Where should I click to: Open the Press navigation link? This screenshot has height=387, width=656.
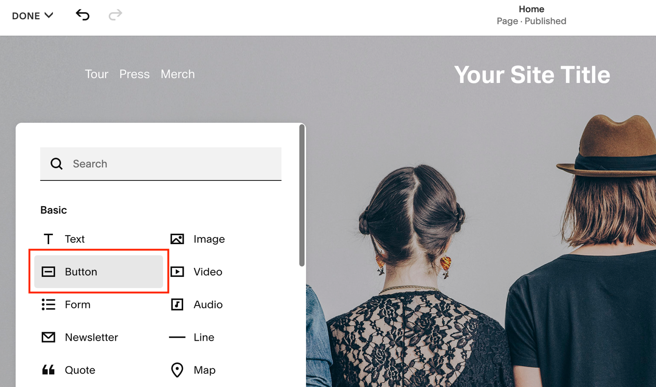click(x=134, y=74)
